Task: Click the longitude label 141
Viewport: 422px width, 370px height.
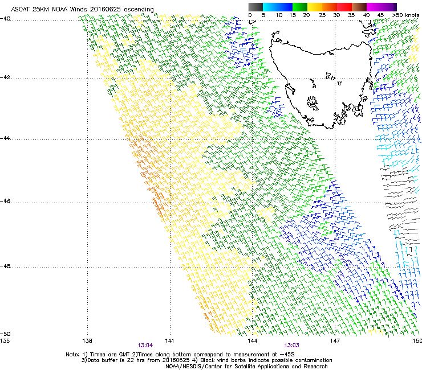Action: click(x=169, y=341)
